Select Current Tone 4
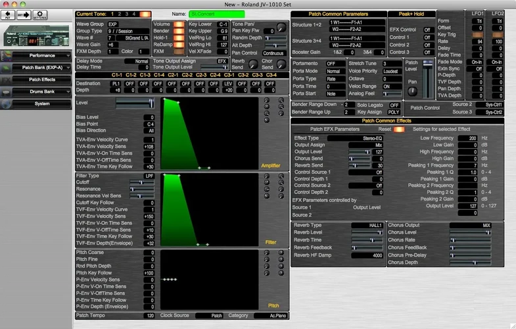The height and width of the screenshot is (329, 516). (134, 14)
